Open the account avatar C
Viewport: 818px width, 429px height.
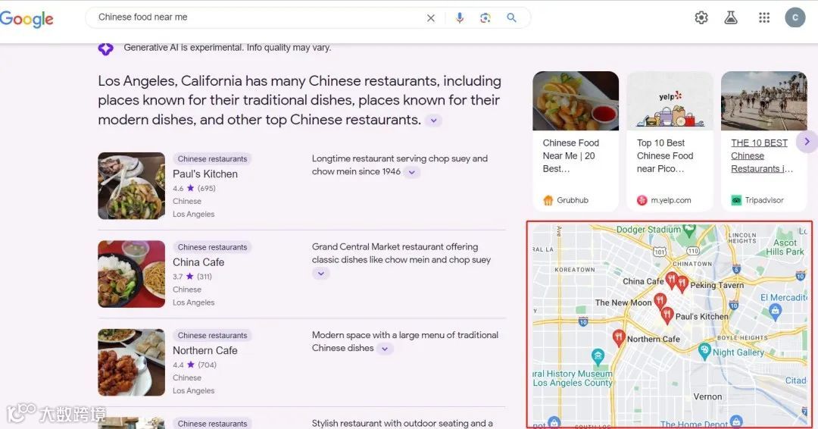point(795,17)
